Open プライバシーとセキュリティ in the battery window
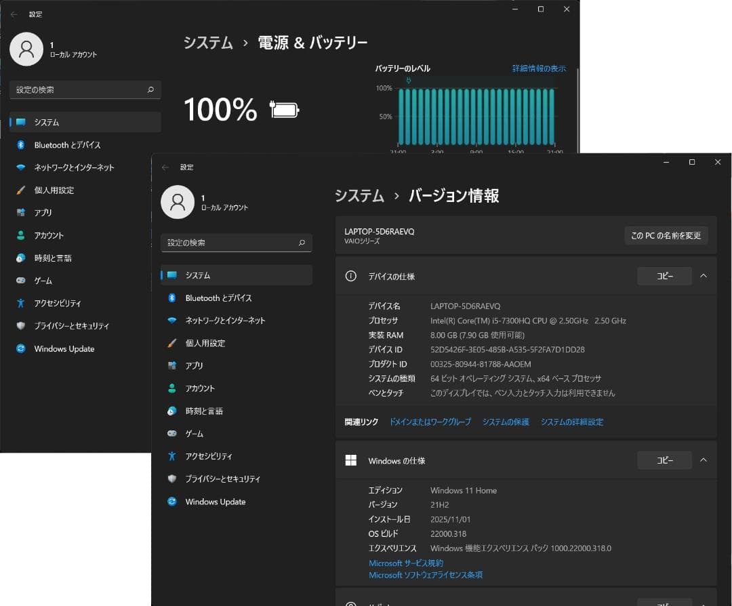 [79, 325]
